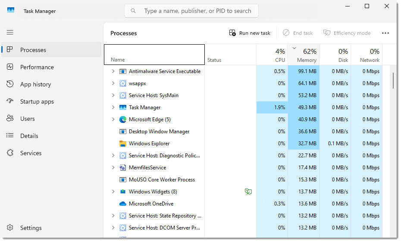Expand Windows Widgets (8) group

113,191
